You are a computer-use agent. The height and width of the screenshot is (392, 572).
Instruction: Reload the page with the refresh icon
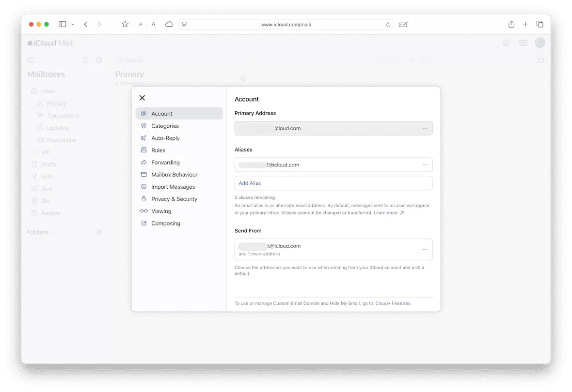tap(388, 24)
